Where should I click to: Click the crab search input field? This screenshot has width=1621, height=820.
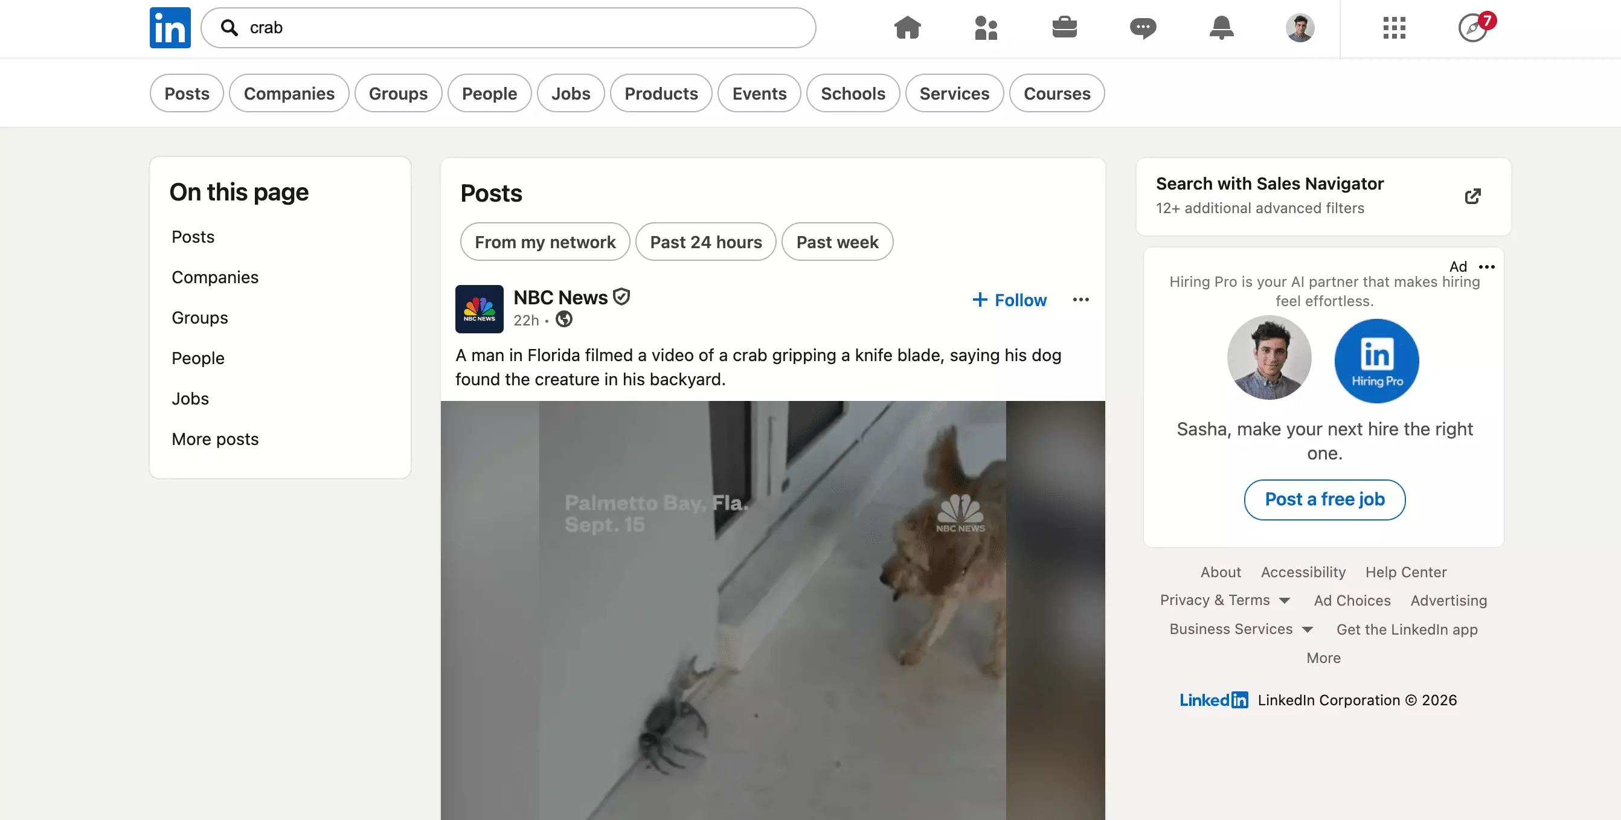click(509, 28)
